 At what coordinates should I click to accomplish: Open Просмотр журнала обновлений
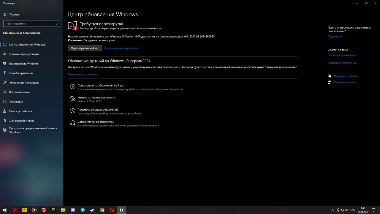(x=98, y=110)
